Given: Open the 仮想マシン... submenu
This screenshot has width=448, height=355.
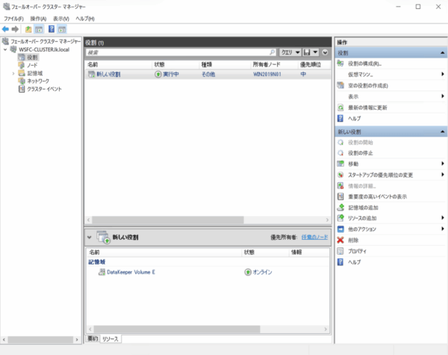Looking at the screenshot, I should 361,75.
